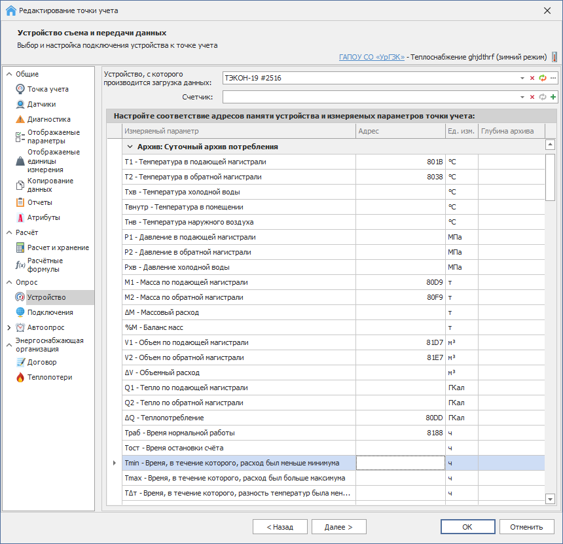Open the device browse ellipsis button
The height and width of the screenshot is (544, 563).
click(x=553, y=78)
